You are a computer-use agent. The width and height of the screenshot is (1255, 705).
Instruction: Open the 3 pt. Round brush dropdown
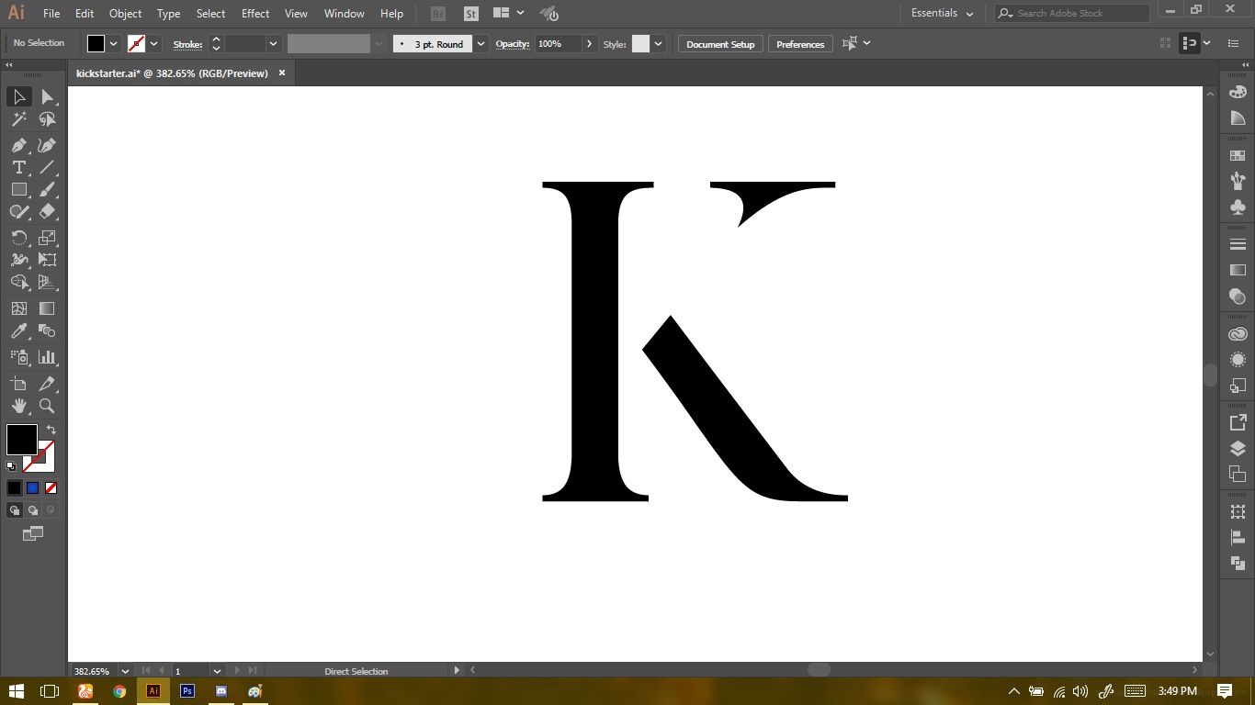(x=481, y=44)
